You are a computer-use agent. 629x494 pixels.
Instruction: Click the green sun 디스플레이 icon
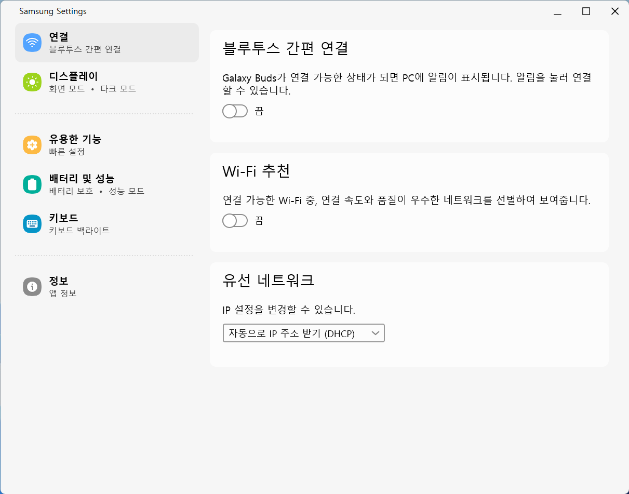[x=32, y=82]
